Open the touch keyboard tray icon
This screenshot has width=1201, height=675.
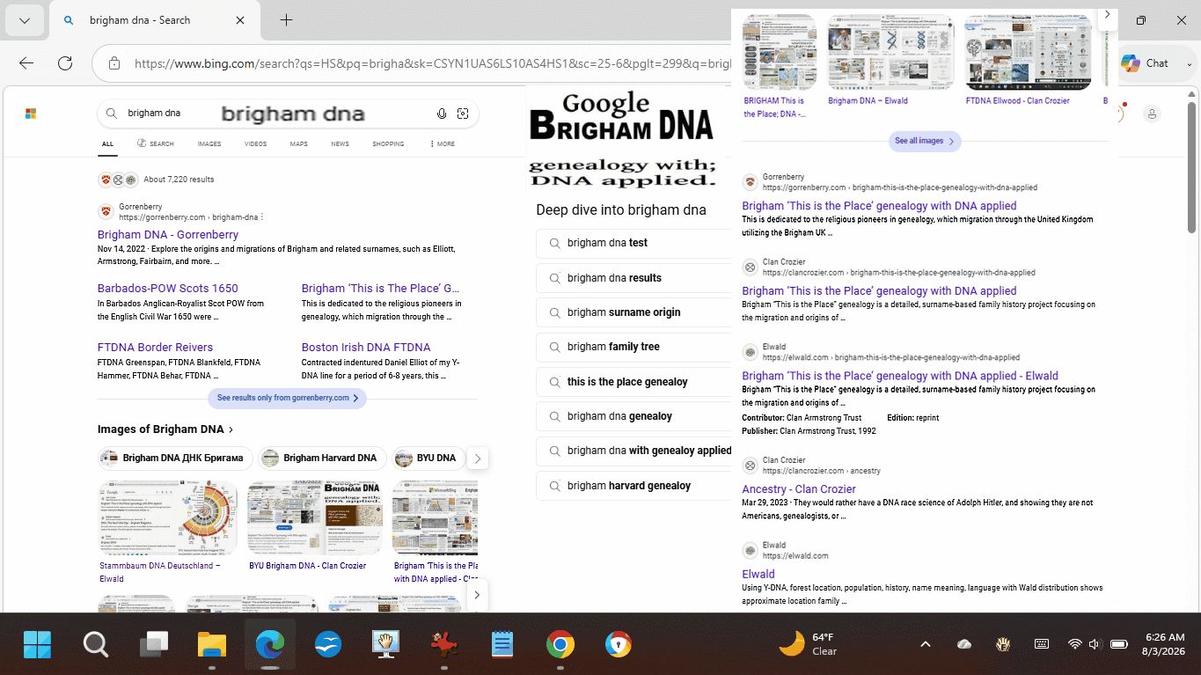[1042, 644]
